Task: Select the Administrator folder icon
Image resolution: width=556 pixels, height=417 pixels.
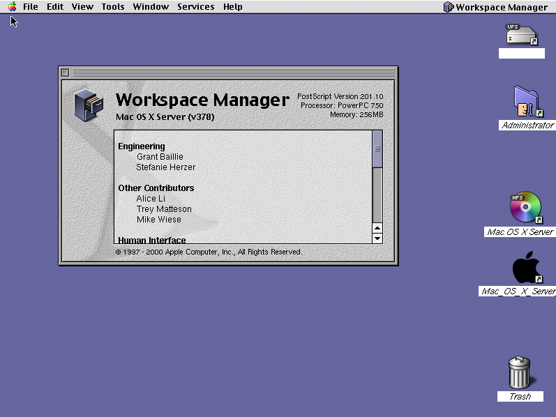Action: pyautogui.click(x=527, y=101)
